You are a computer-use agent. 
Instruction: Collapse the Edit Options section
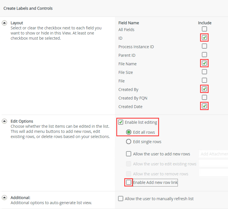5,121
